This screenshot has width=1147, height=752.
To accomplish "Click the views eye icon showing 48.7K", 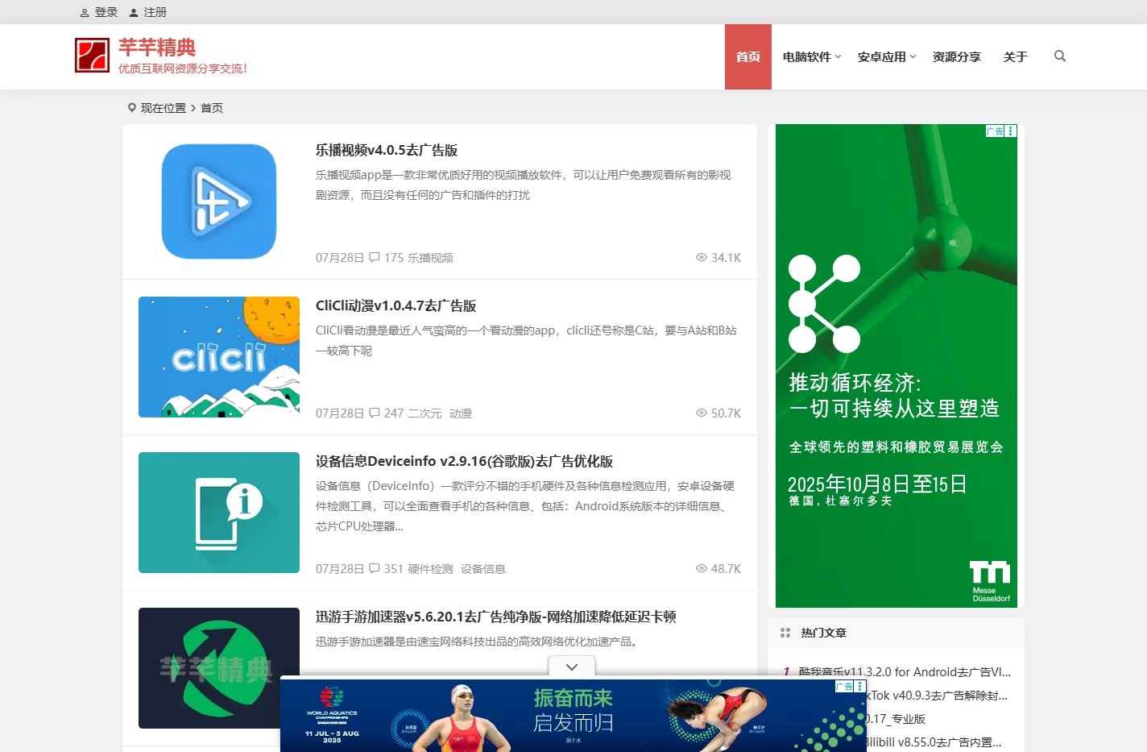I will pyautogui.click(x=702, y=568).
